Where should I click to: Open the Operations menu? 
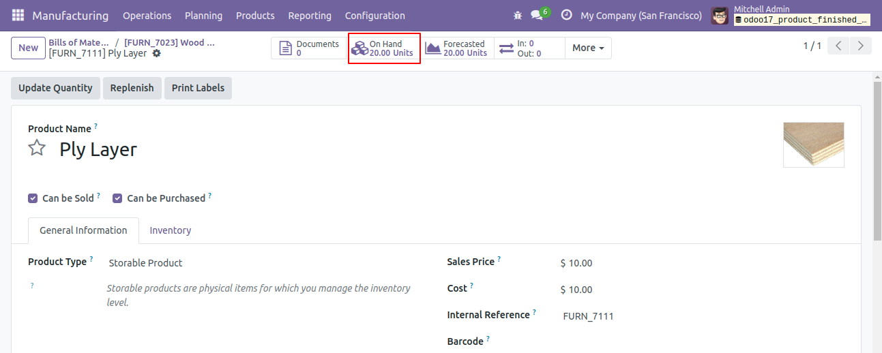pos(147,15)
